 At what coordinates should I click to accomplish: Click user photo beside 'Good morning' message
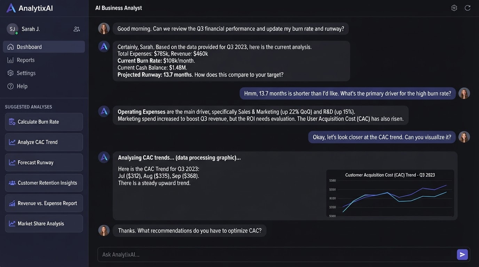(104, 29)
